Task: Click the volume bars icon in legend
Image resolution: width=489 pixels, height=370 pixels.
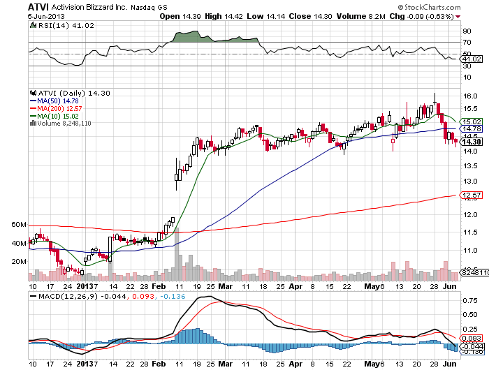Action: point(33,124)
